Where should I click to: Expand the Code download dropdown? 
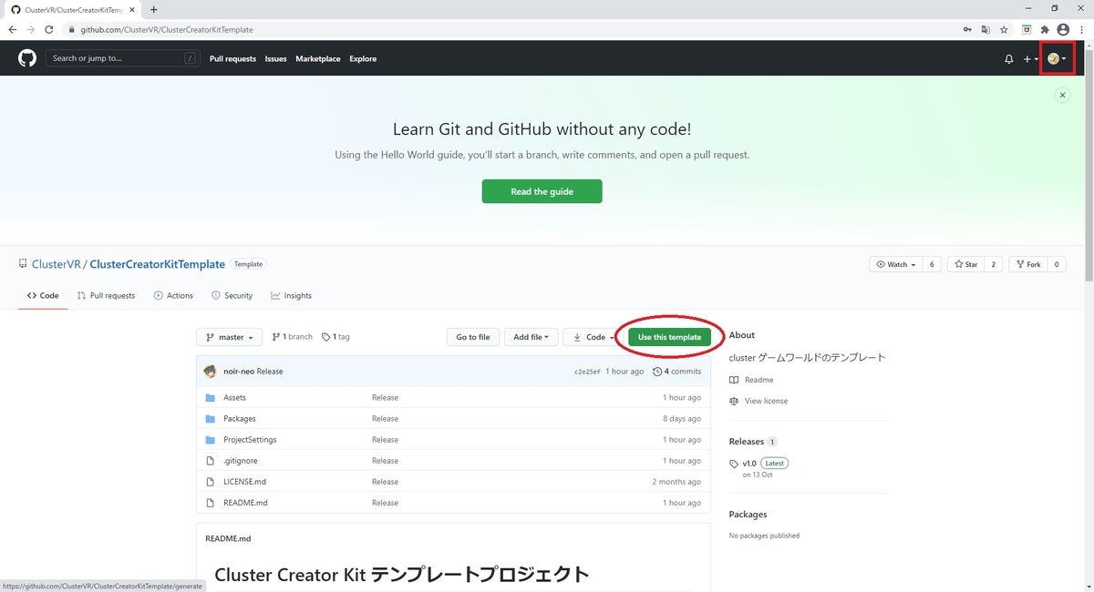coord(592,337)
